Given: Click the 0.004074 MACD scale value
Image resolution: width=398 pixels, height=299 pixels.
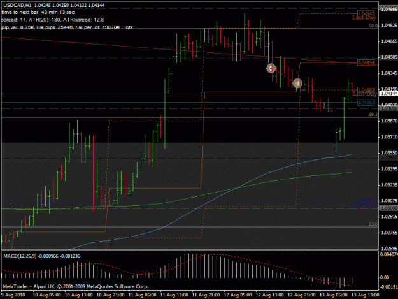Looking at the screenshot, I should click(388, 254).
